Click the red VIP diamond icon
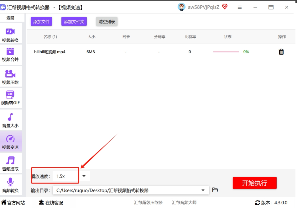The width and height of the screenshot is (297, 208). pyautogui.click(x=225, y=7)
